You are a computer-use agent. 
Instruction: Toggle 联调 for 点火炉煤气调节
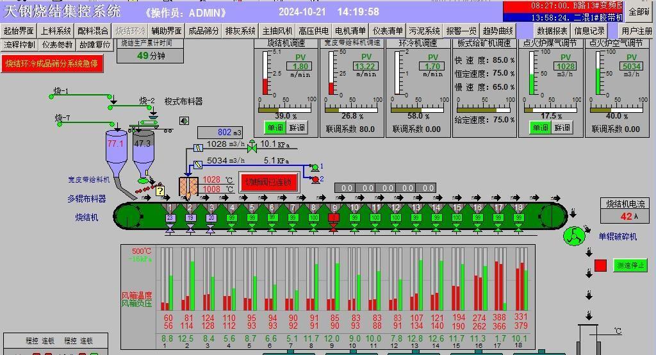tap(562, 128)
